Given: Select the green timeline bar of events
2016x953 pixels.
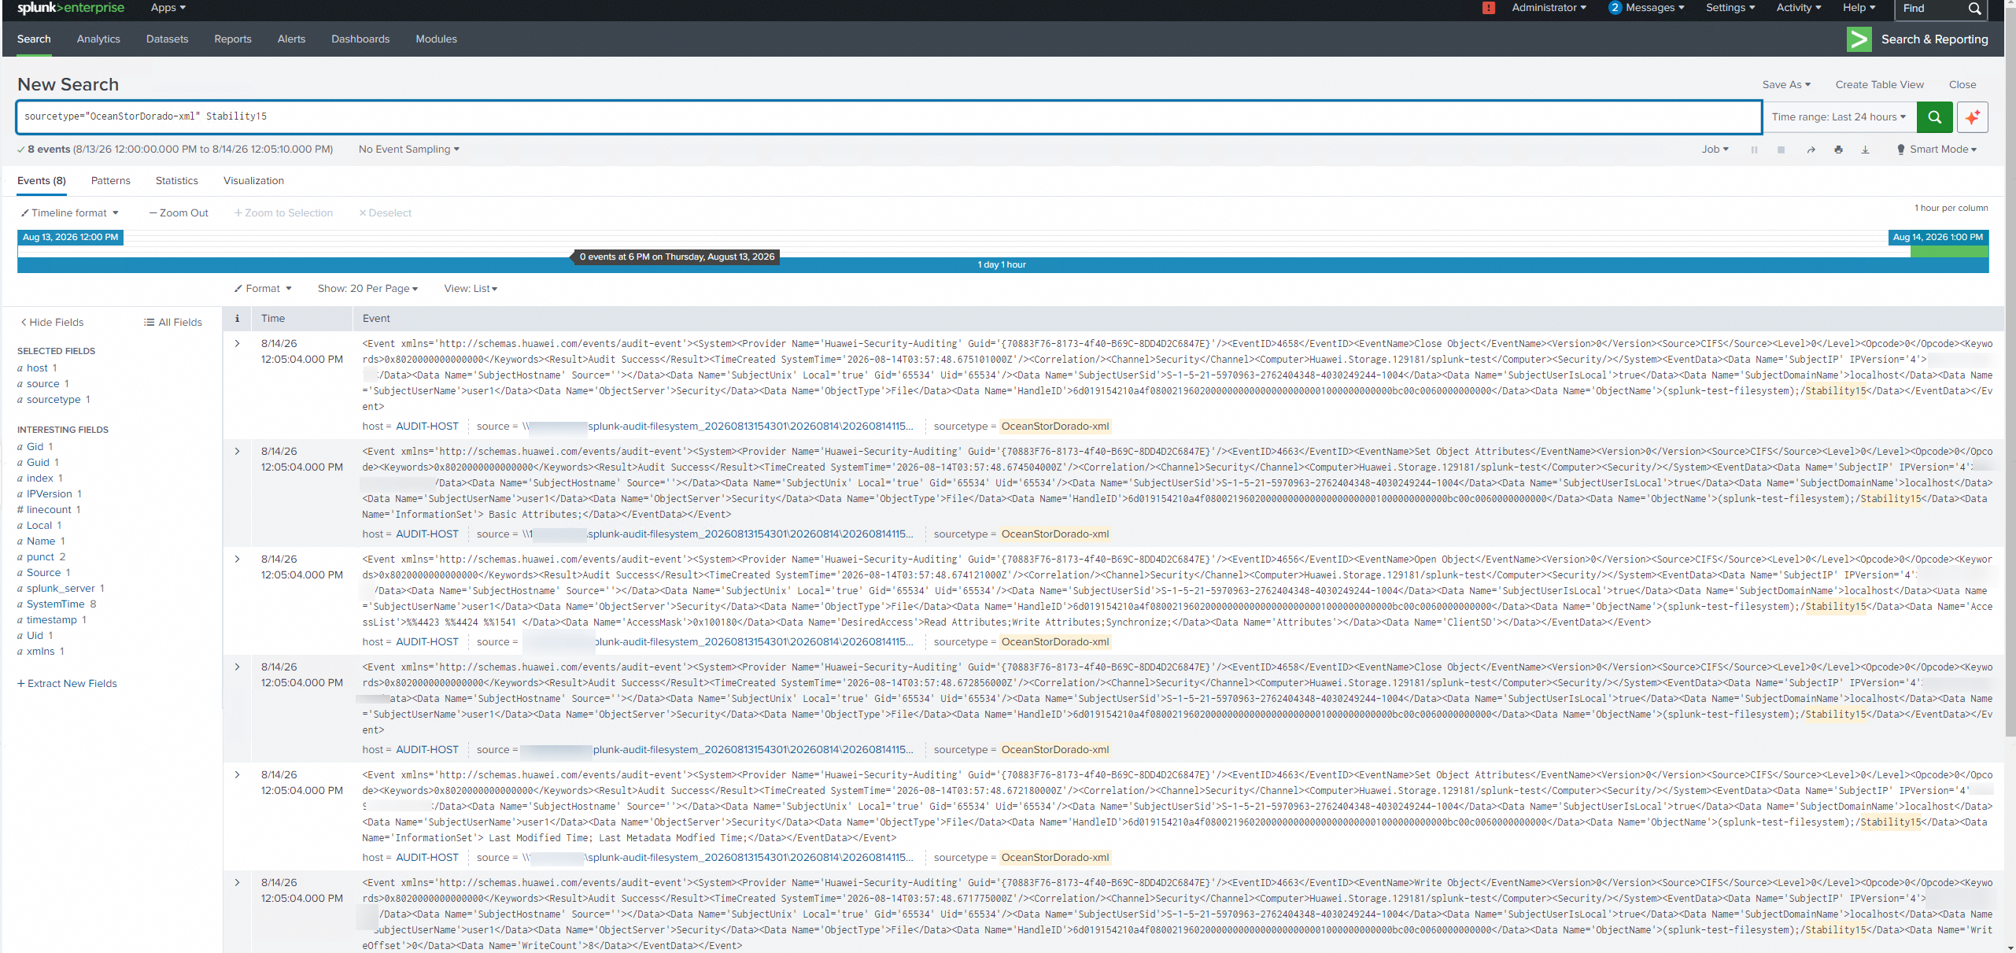Looking at the screenshot, I should click(x=1949, y=252).
